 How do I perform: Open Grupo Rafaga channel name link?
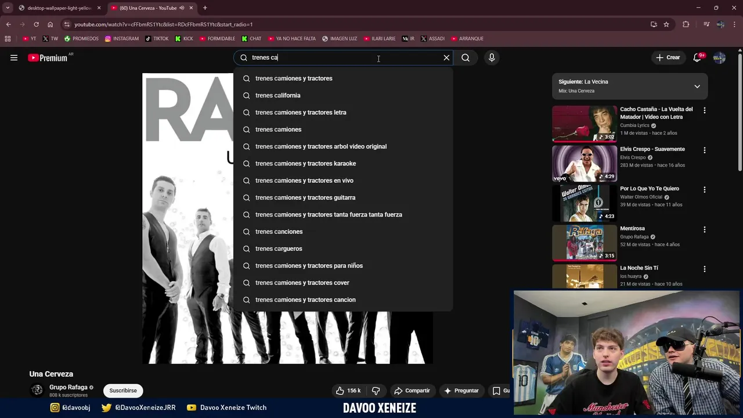pos(68,387)
